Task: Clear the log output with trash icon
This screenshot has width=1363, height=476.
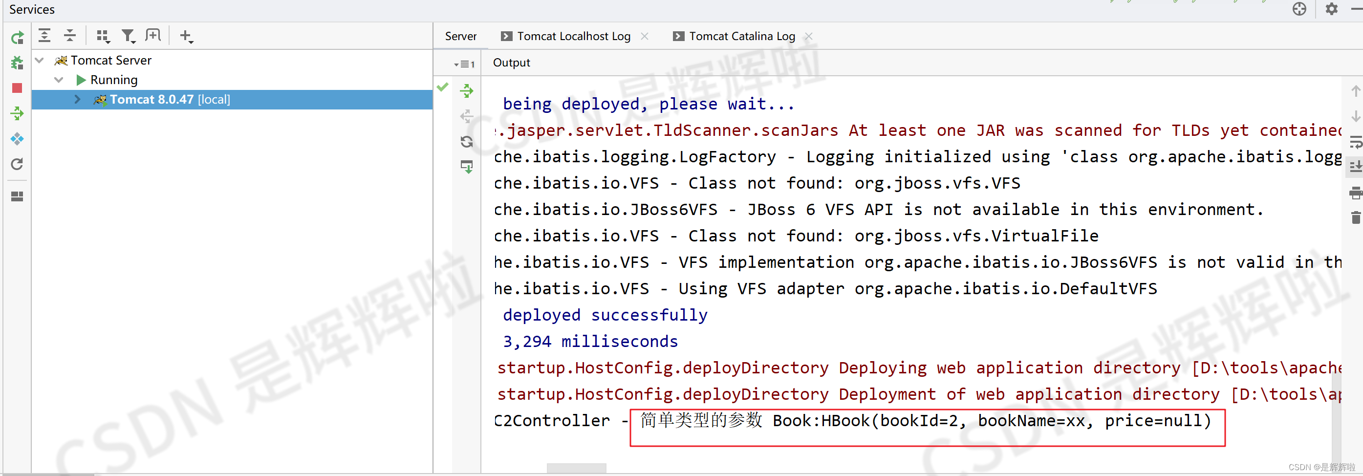Action: click(1356, 217)
